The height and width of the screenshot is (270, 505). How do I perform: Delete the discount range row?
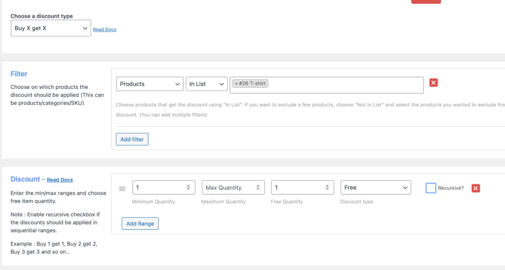476,188
